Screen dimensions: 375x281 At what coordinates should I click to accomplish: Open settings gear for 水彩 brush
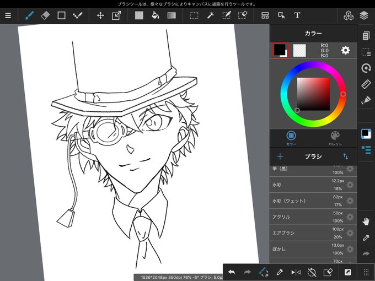tap(350, 185)
